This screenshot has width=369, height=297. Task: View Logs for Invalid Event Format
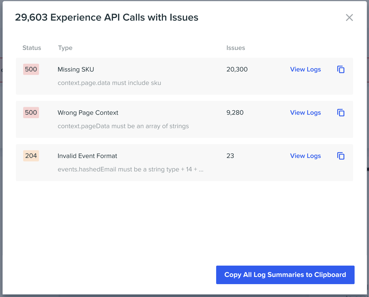click(x=305, y=156)
